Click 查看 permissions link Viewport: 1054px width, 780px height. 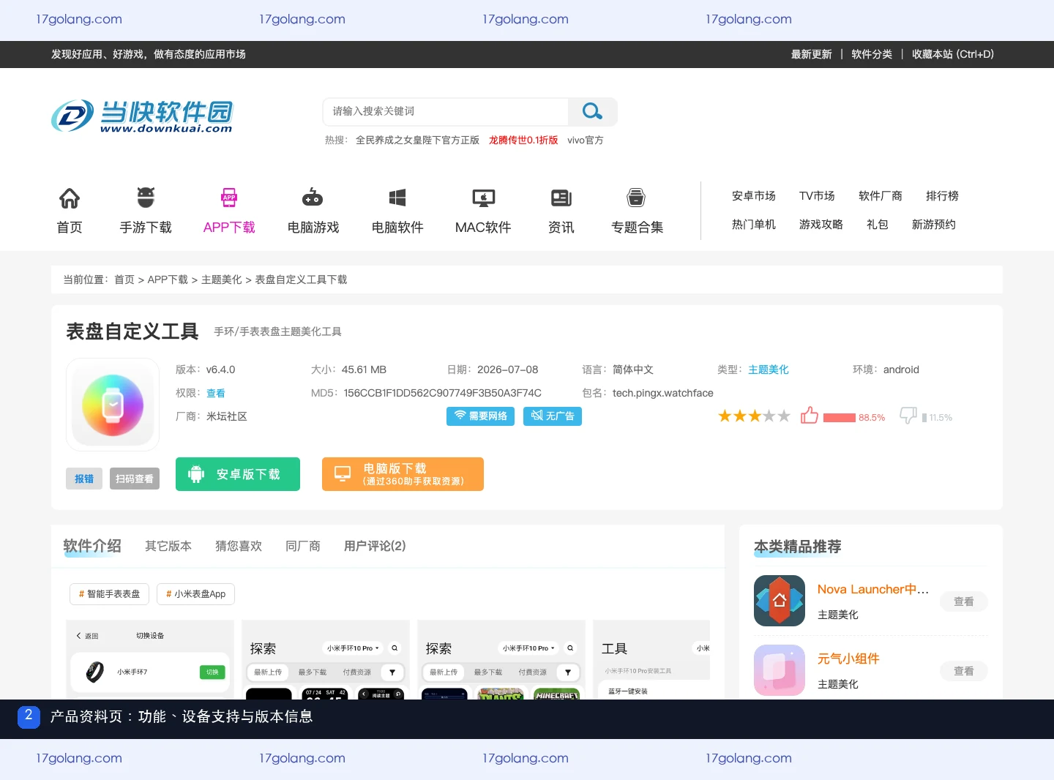[x=216, y=393]
